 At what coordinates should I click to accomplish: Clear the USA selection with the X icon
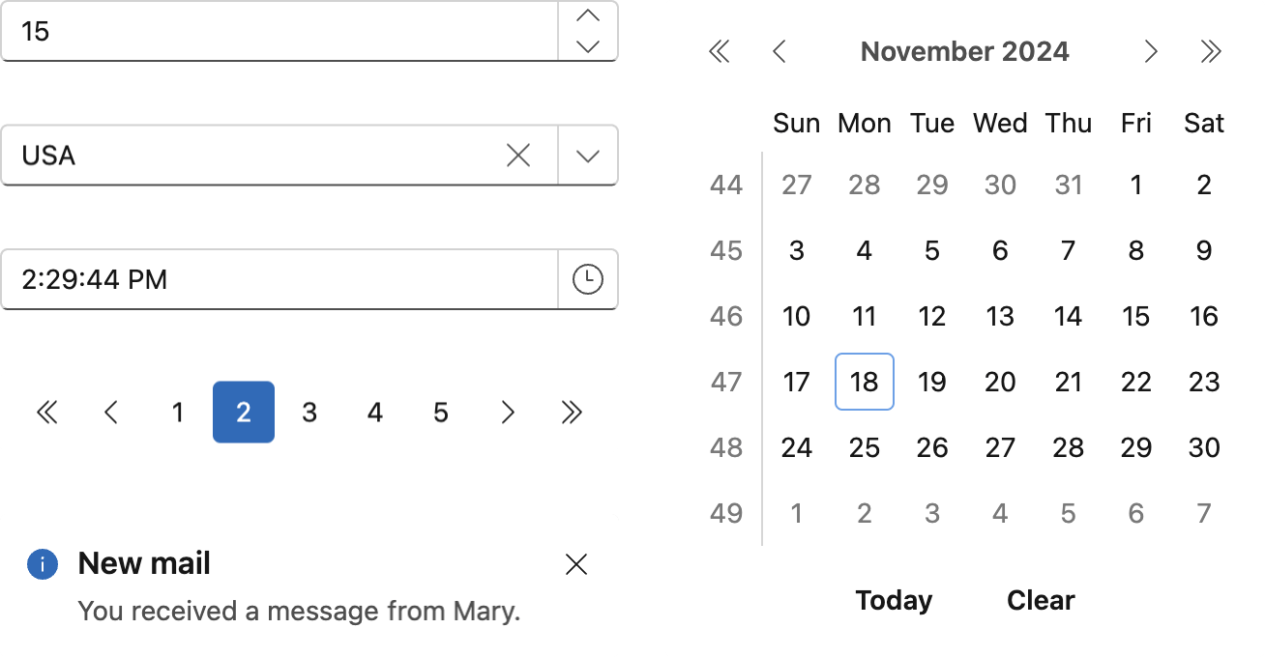click(x=518, y=155)
